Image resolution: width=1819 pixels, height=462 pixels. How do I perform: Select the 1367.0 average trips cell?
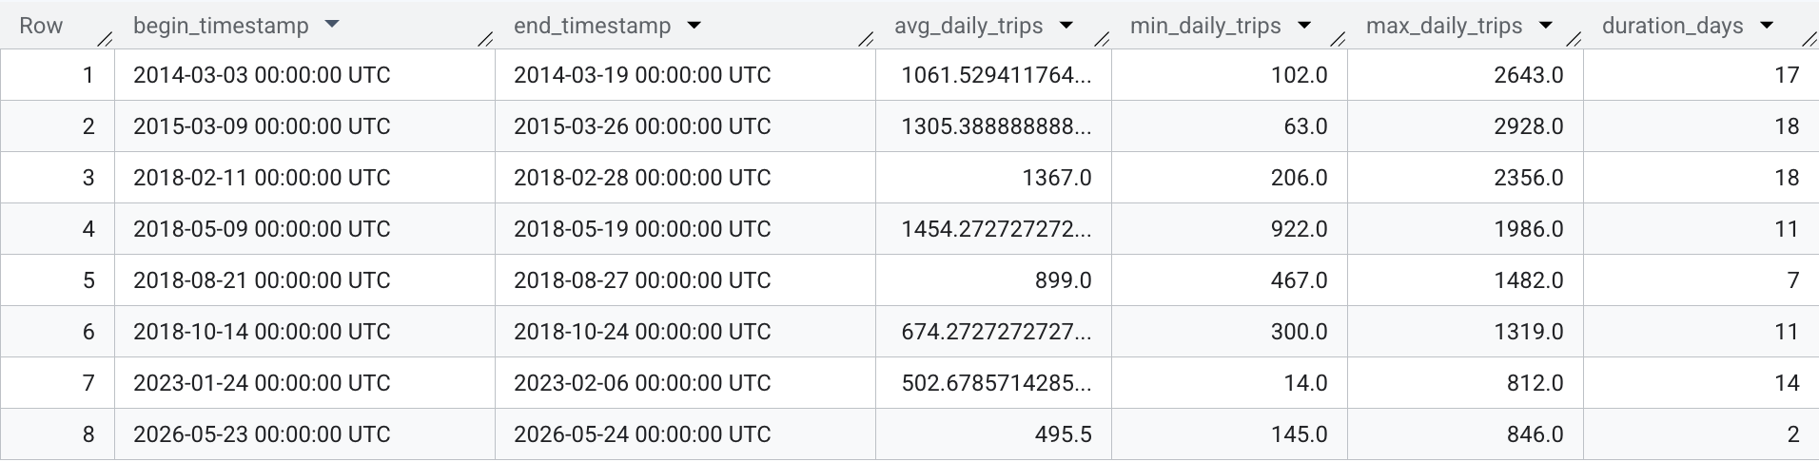[993, 178]
